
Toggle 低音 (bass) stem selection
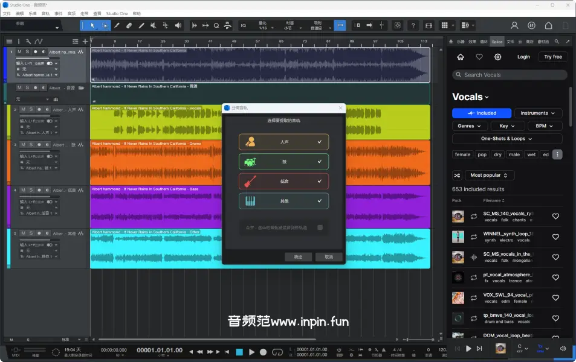pos(283,181)
